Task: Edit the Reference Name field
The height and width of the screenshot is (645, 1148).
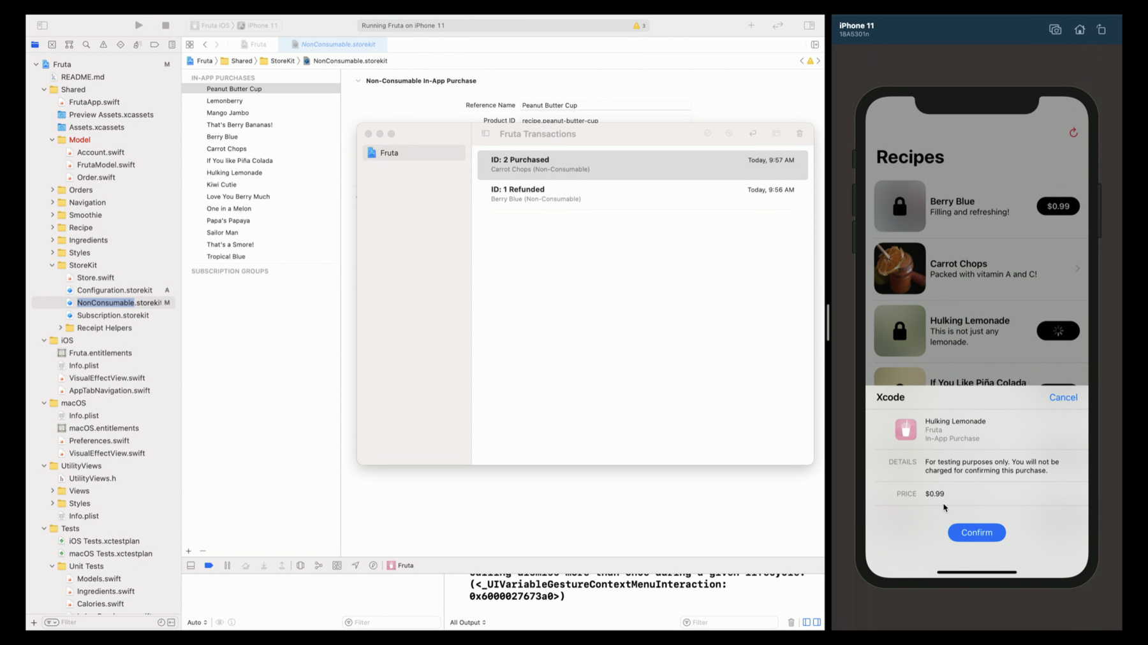Action: 605,105
